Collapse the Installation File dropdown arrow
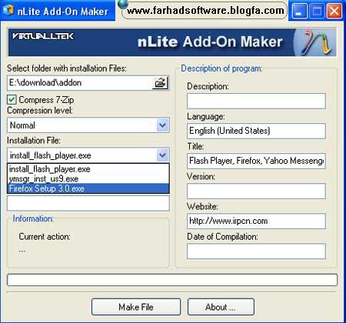The image size is (346, 323). (162, 155)
